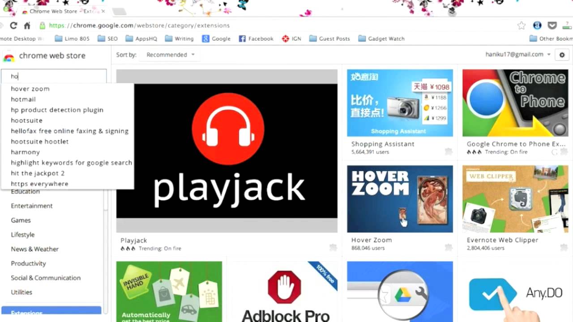
Task: Open the Guest Posts bookmark folder
Action: [329, 38]
